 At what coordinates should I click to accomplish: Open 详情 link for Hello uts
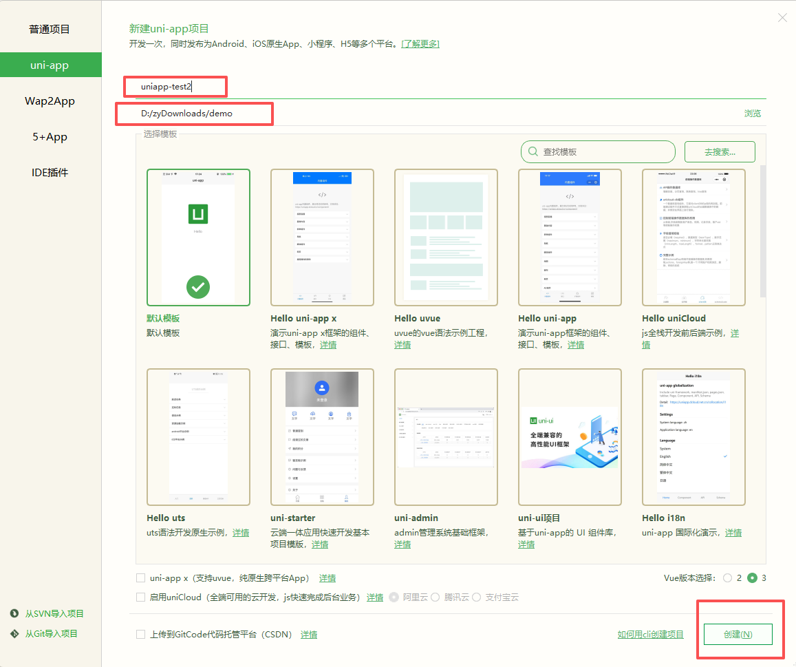(241, 532)
